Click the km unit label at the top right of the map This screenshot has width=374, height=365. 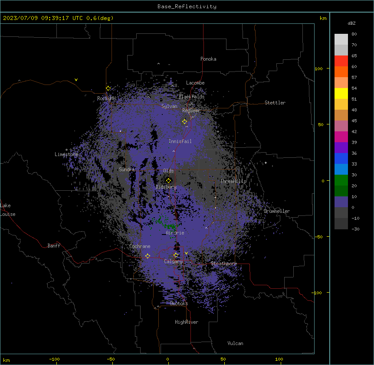[x=323, y=18]
